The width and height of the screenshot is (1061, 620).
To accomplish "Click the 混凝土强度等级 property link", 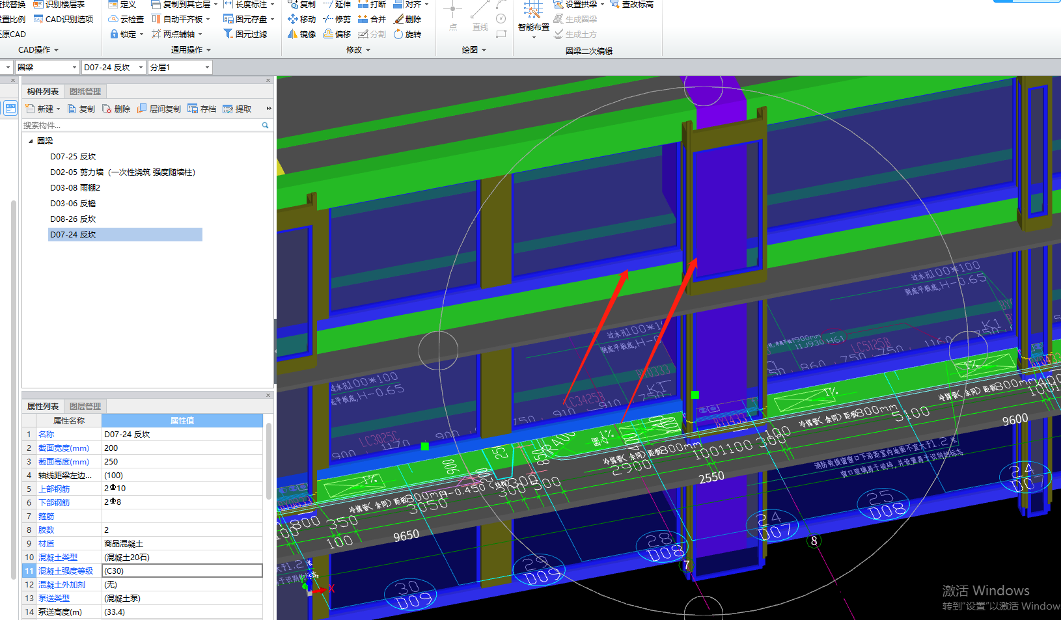I will click(66, 571).
